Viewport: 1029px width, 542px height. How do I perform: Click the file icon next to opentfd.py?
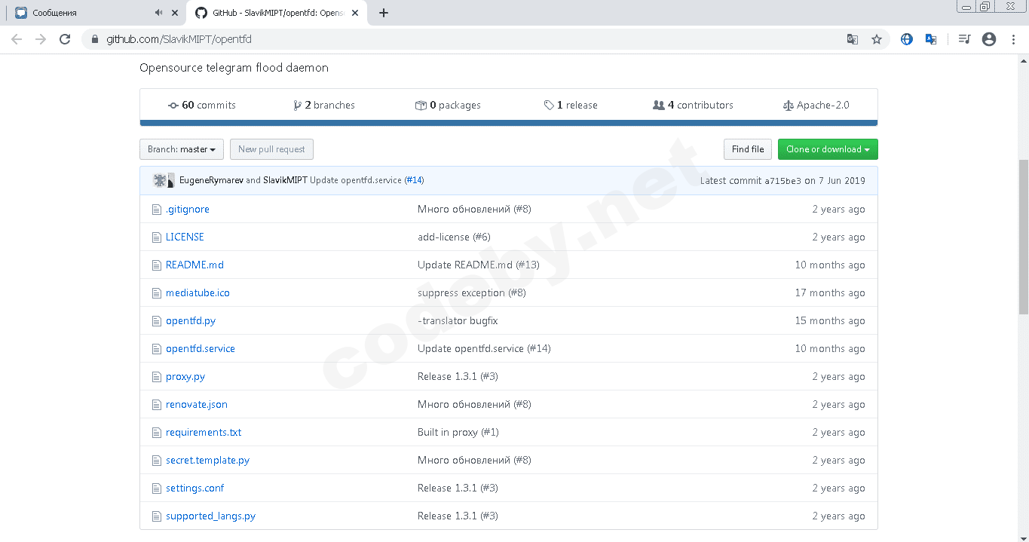click(x=157, y=321)
